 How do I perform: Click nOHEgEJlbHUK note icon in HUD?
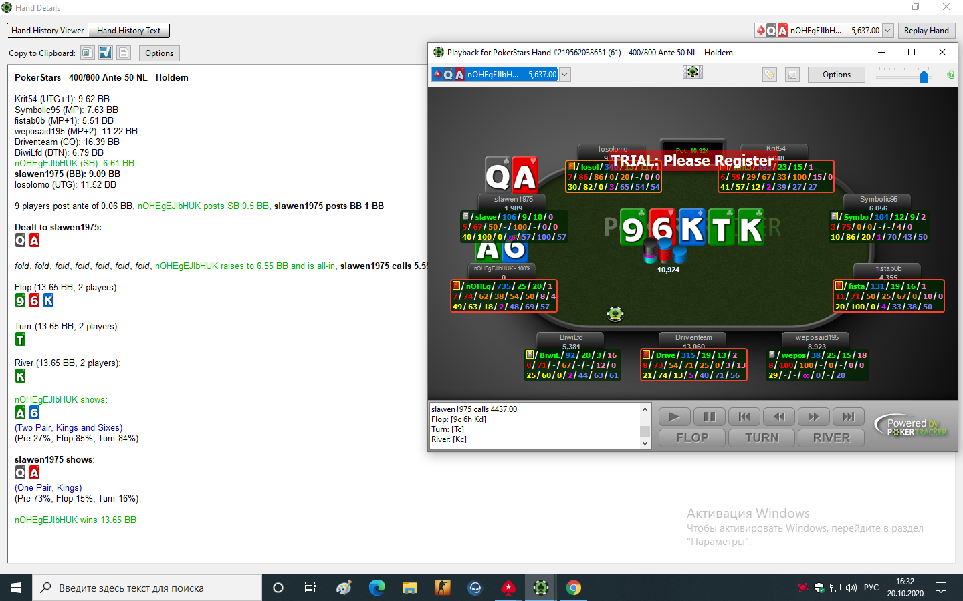pyautogui.click(x=457, y=286)
